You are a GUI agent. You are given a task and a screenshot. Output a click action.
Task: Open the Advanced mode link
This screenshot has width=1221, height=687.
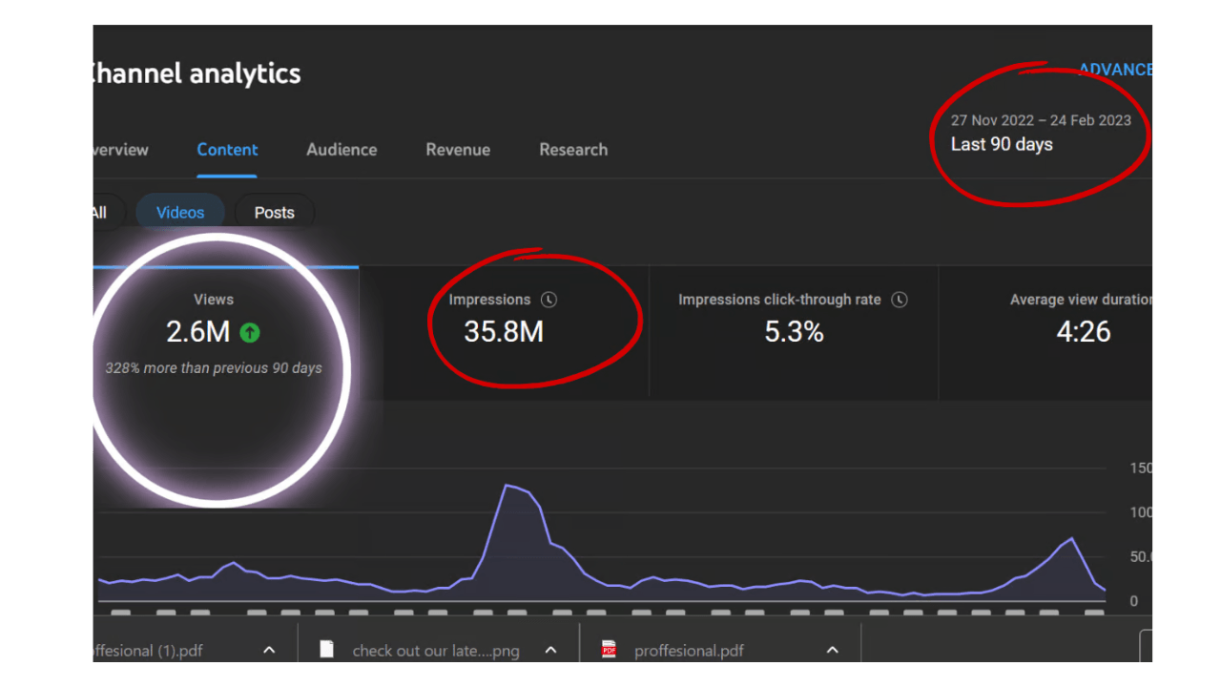click(x=1115, y=70)
